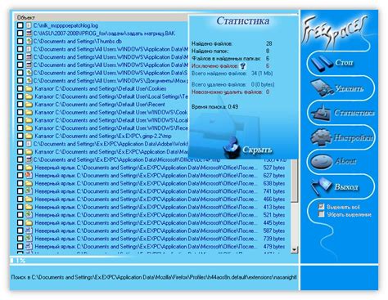Viewport: 388px width, 300px height.
Task: Toggle the Выделить всё checkbox
Action: coord(322,207)
